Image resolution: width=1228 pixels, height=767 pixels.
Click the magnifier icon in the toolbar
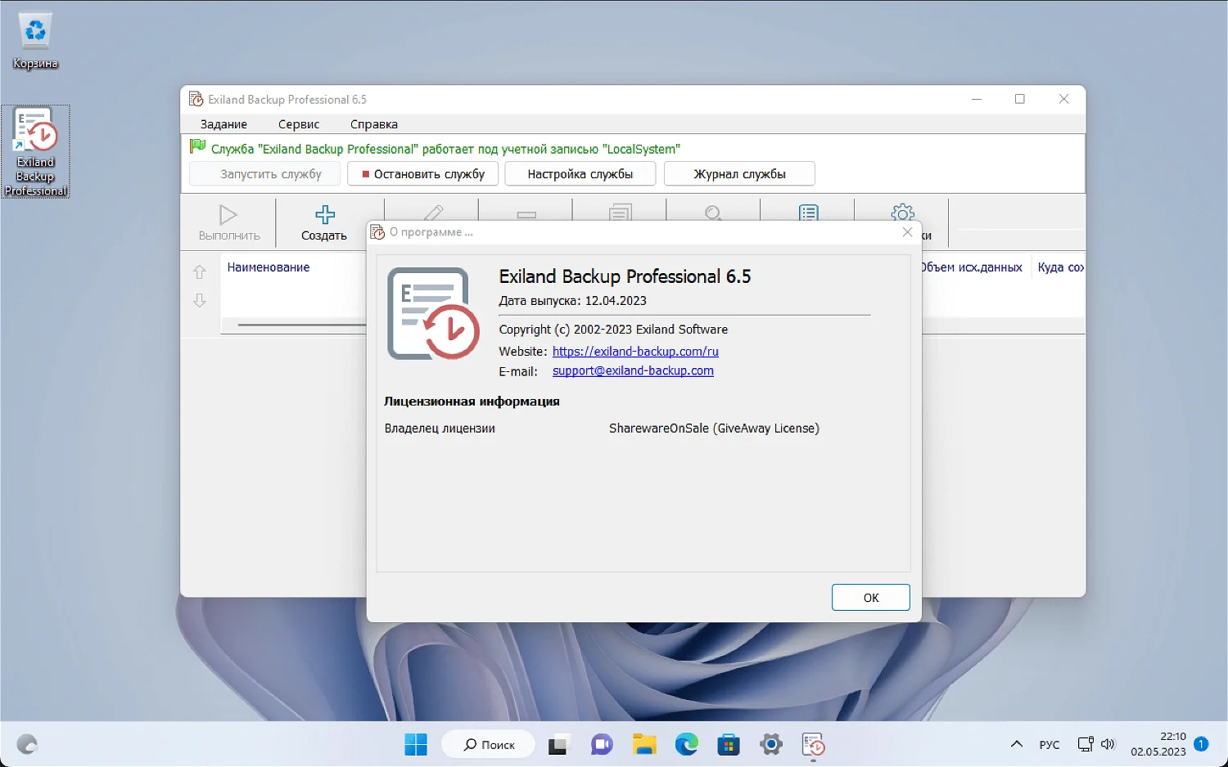point(714,213)
